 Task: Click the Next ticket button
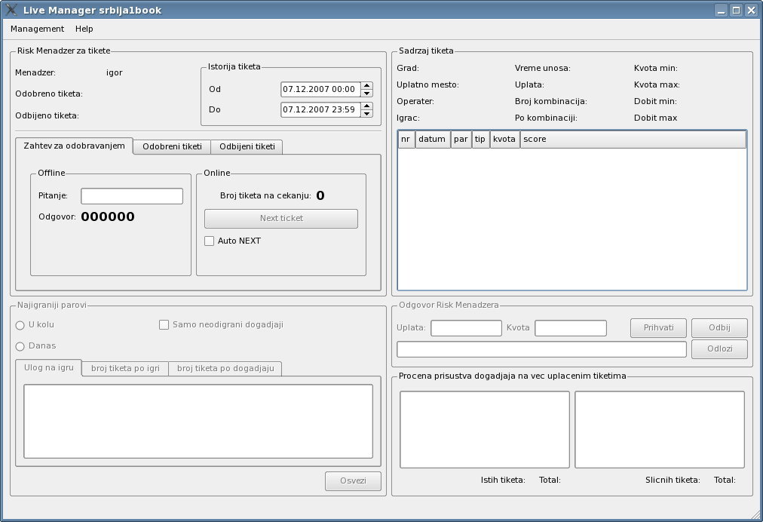point(280,218)
